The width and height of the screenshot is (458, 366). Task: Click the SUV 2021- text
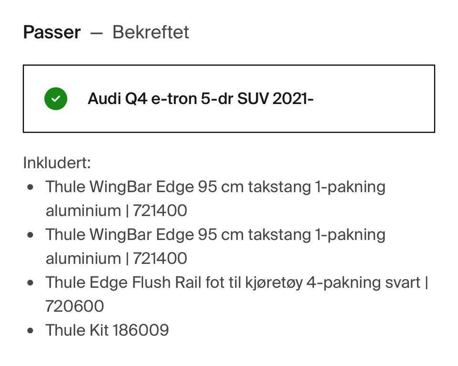(x=275, y=99)
